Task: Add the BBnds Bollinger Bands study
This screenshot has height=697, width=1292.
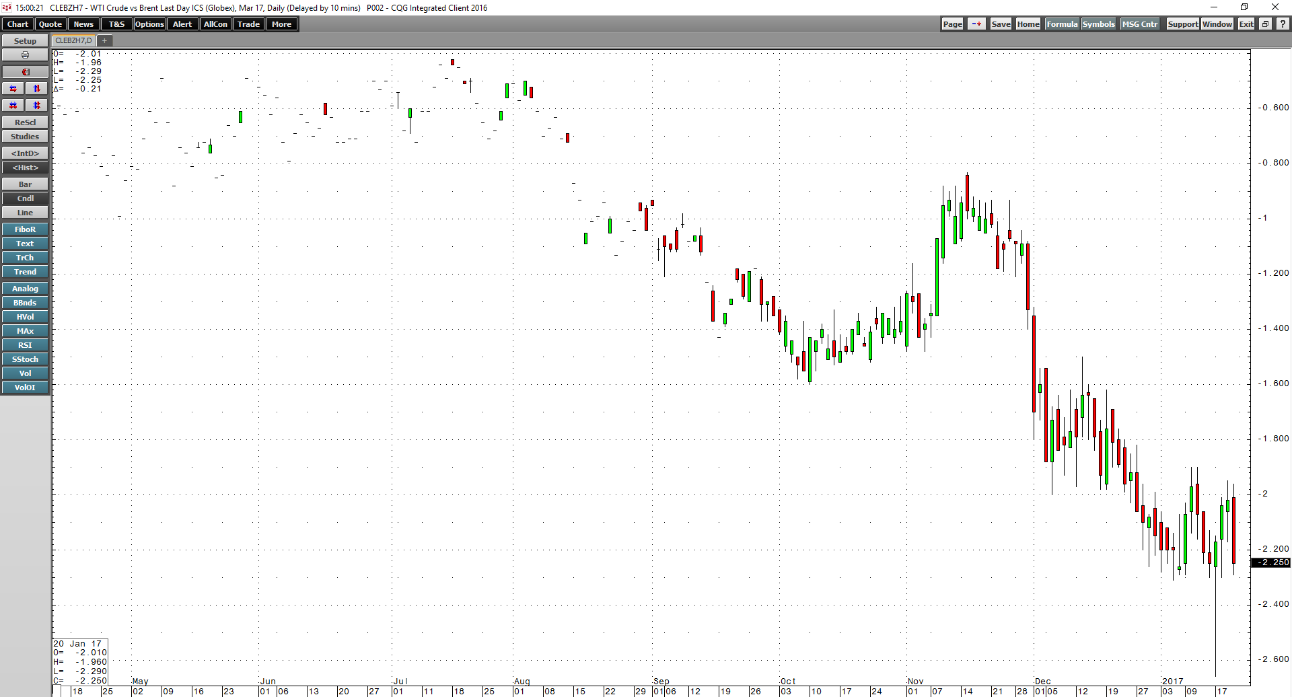Action: 25,303
